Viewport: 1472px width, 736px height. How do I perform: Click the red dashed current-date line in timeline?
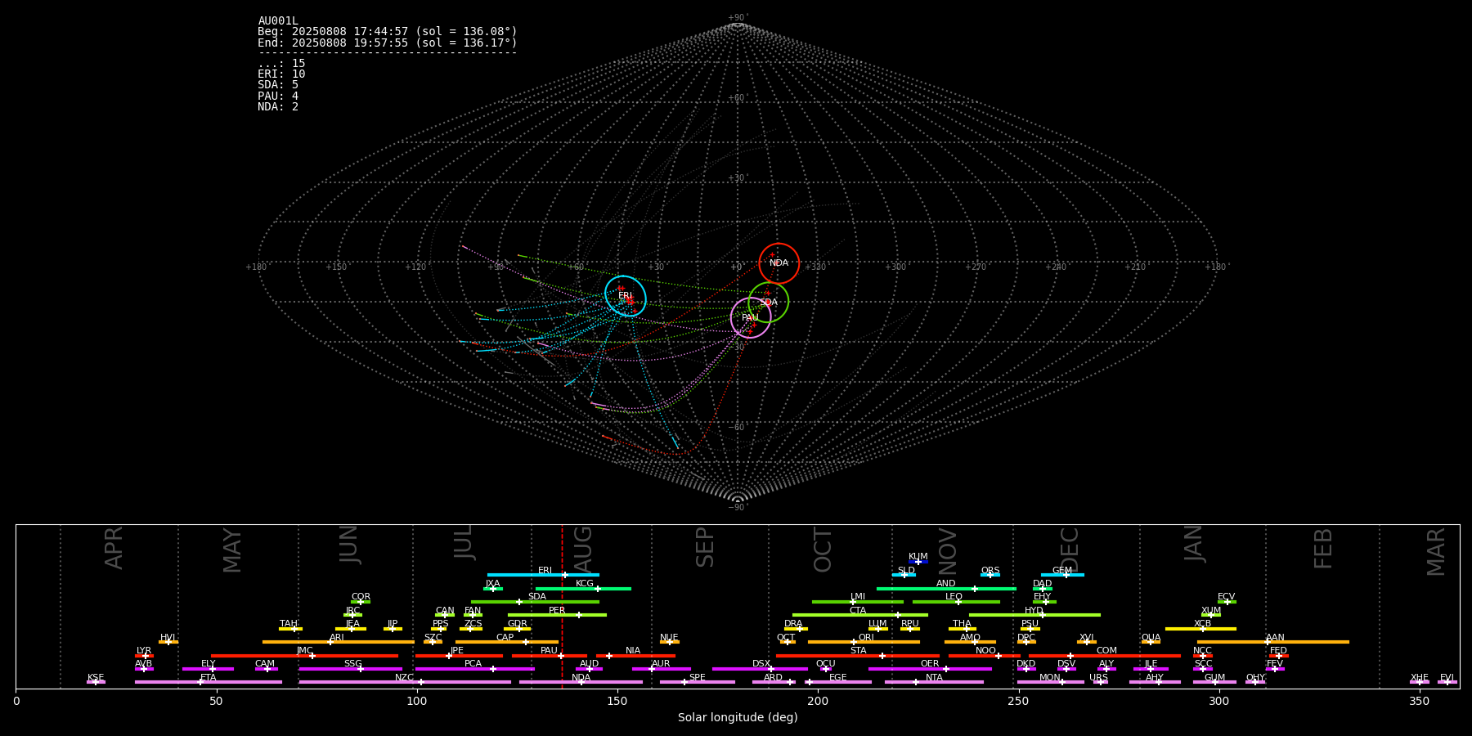pos(562,606)
